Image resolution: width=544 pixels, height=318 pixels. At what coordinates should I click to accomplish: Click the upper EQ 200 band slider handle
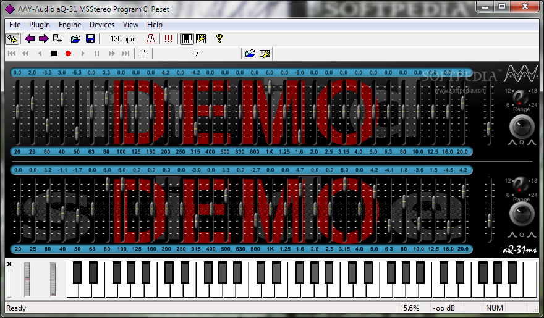166,94
